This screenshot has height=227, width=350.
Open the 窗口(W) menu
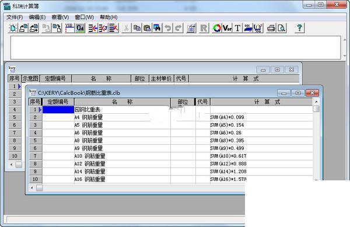coord(84,17)
